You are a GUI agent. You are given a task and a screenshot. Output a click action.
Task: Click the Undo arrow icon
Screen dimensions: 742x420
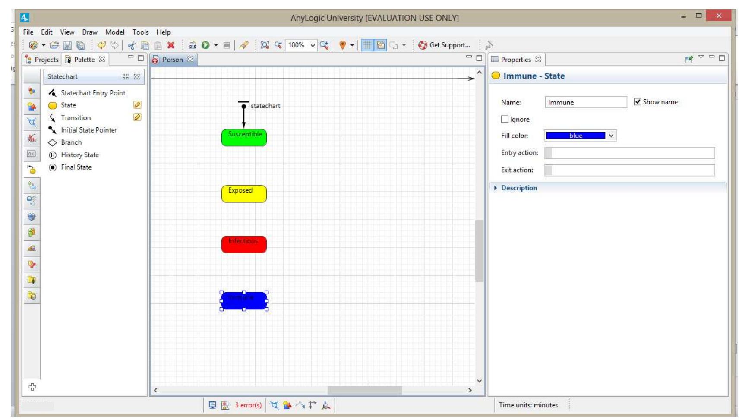(101, 45)
